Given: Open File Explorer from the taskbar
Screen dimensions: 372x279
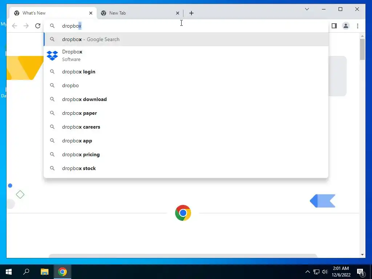Looking at the screenshot, I should click(44, 272).
